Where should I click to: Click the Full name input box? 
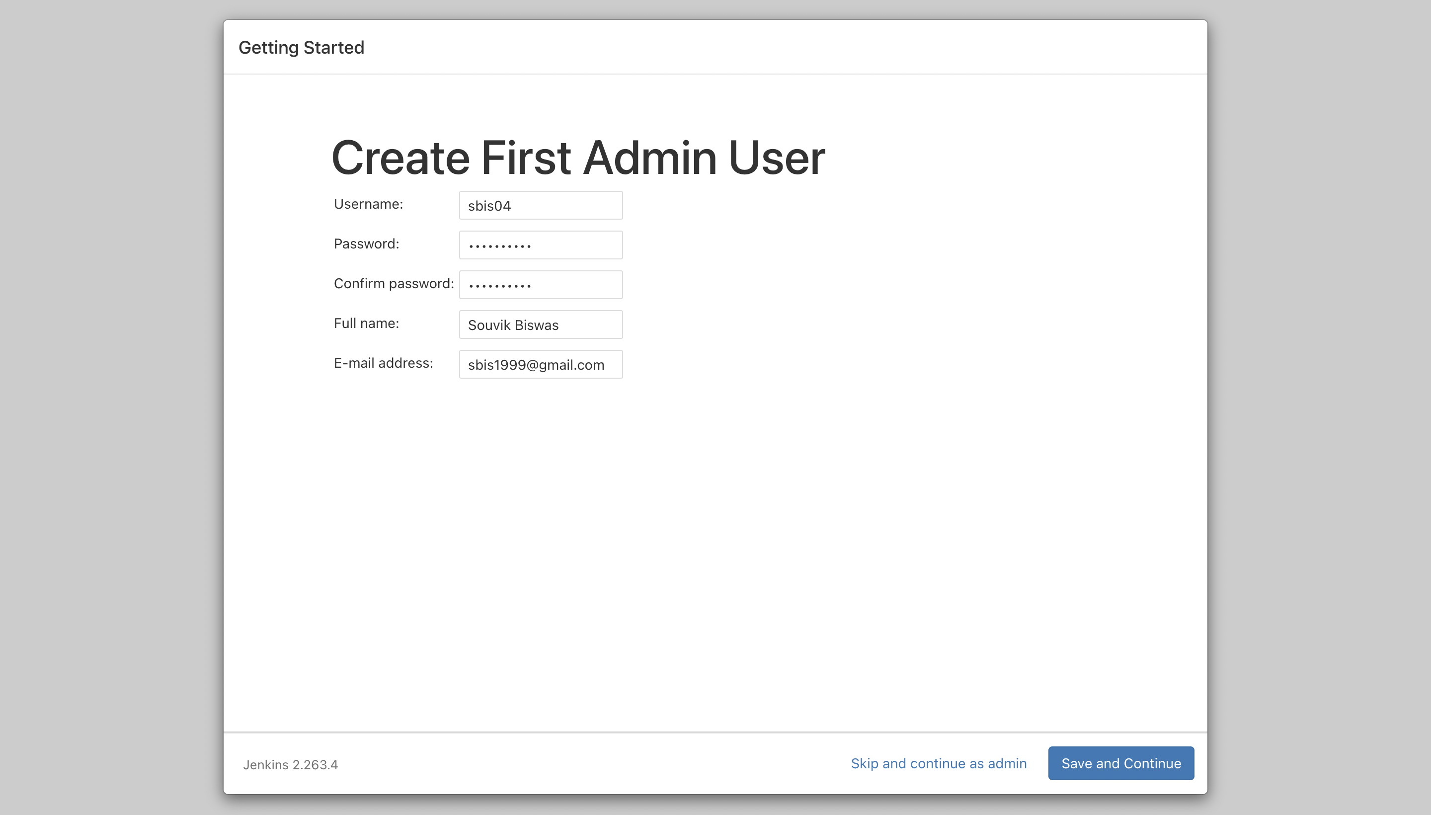click(541, 325)
